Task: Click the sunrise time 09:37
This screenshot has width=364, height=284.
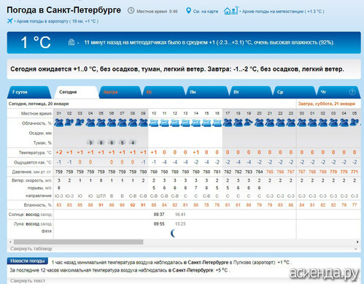Action: [x=159, y=215]
